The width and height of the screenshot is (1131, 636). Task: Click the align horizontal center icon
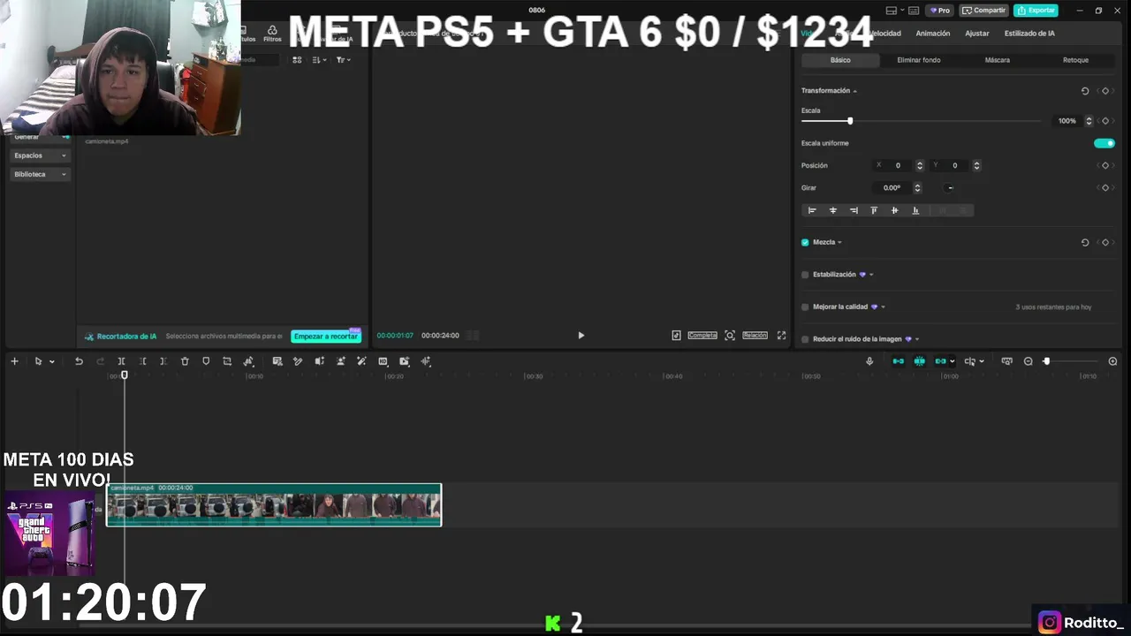[x=832, y=210]
